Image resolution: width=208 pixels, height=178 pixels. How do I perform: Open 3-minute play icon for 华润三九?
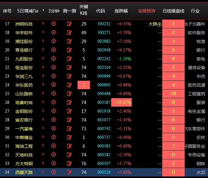54,76
